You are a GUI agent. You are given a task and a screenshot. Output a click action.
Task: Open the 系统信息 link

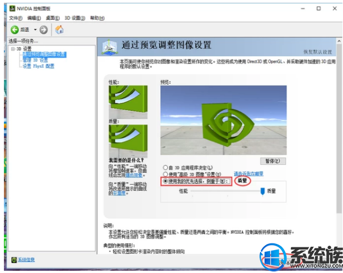pyautogui.click(x=26, y=260)
